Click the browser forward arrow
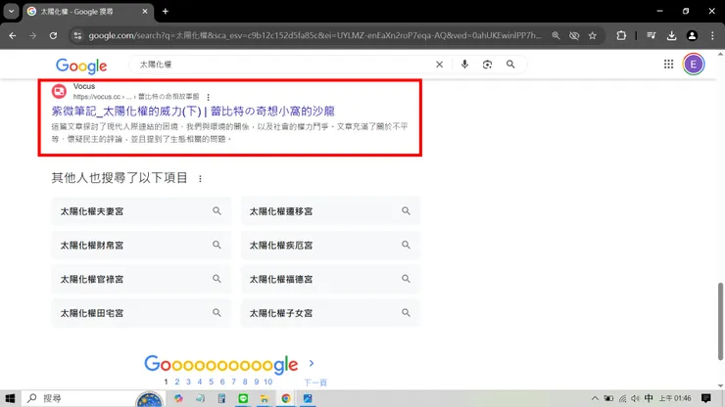This screenshot has height=407, width=725. [x=33, y=35]
